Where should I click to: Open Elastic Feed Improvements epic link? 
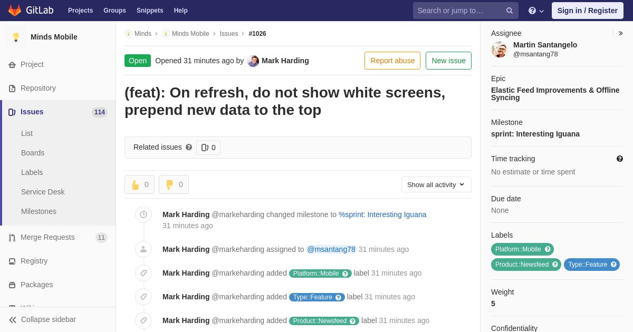pos(555,94)
